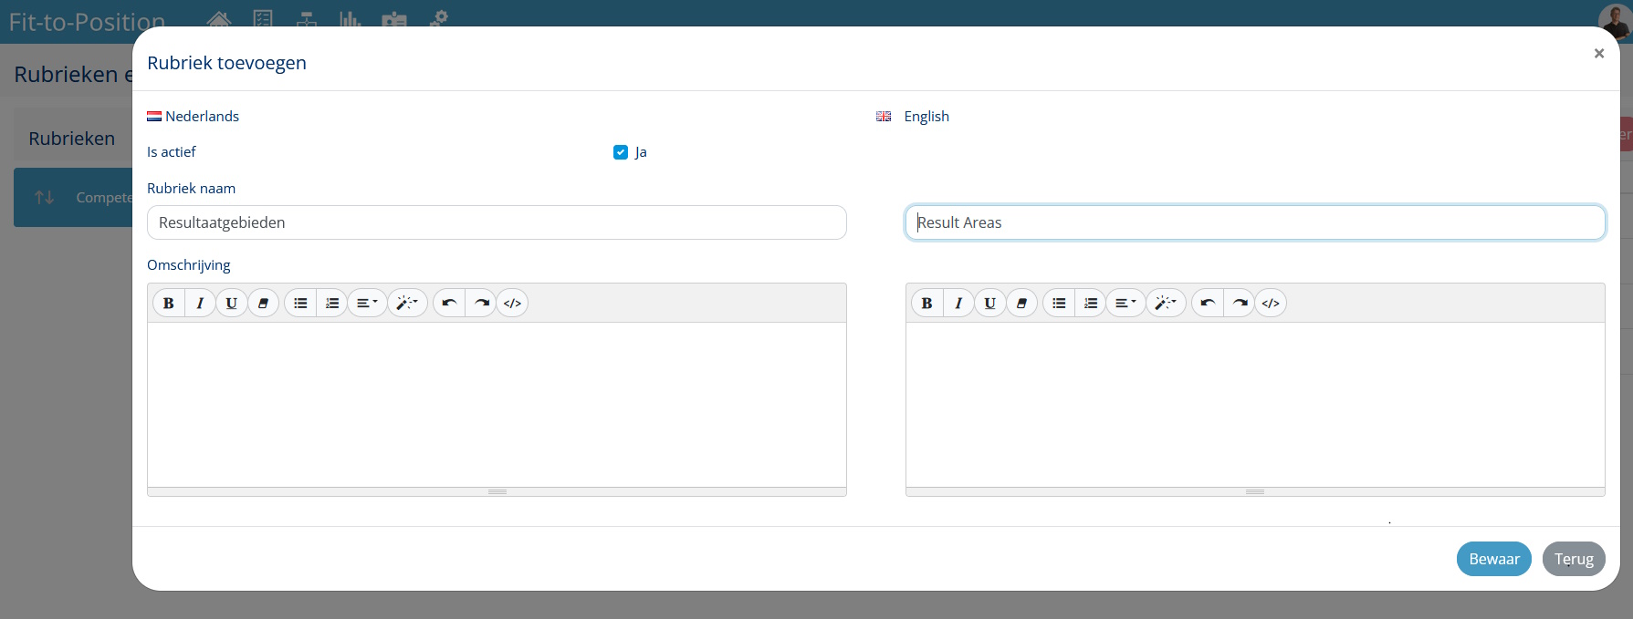
Task: Apply bold in Dutch description editor
Action: pyautogui.click(x=168, y=303)
